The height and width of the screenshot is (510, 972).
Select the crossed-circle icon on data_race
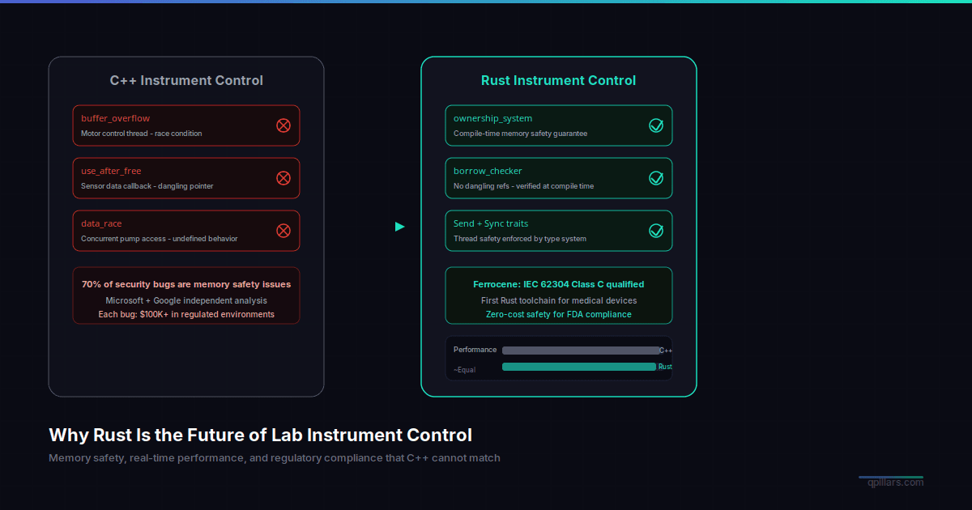(x=283, y=231)
